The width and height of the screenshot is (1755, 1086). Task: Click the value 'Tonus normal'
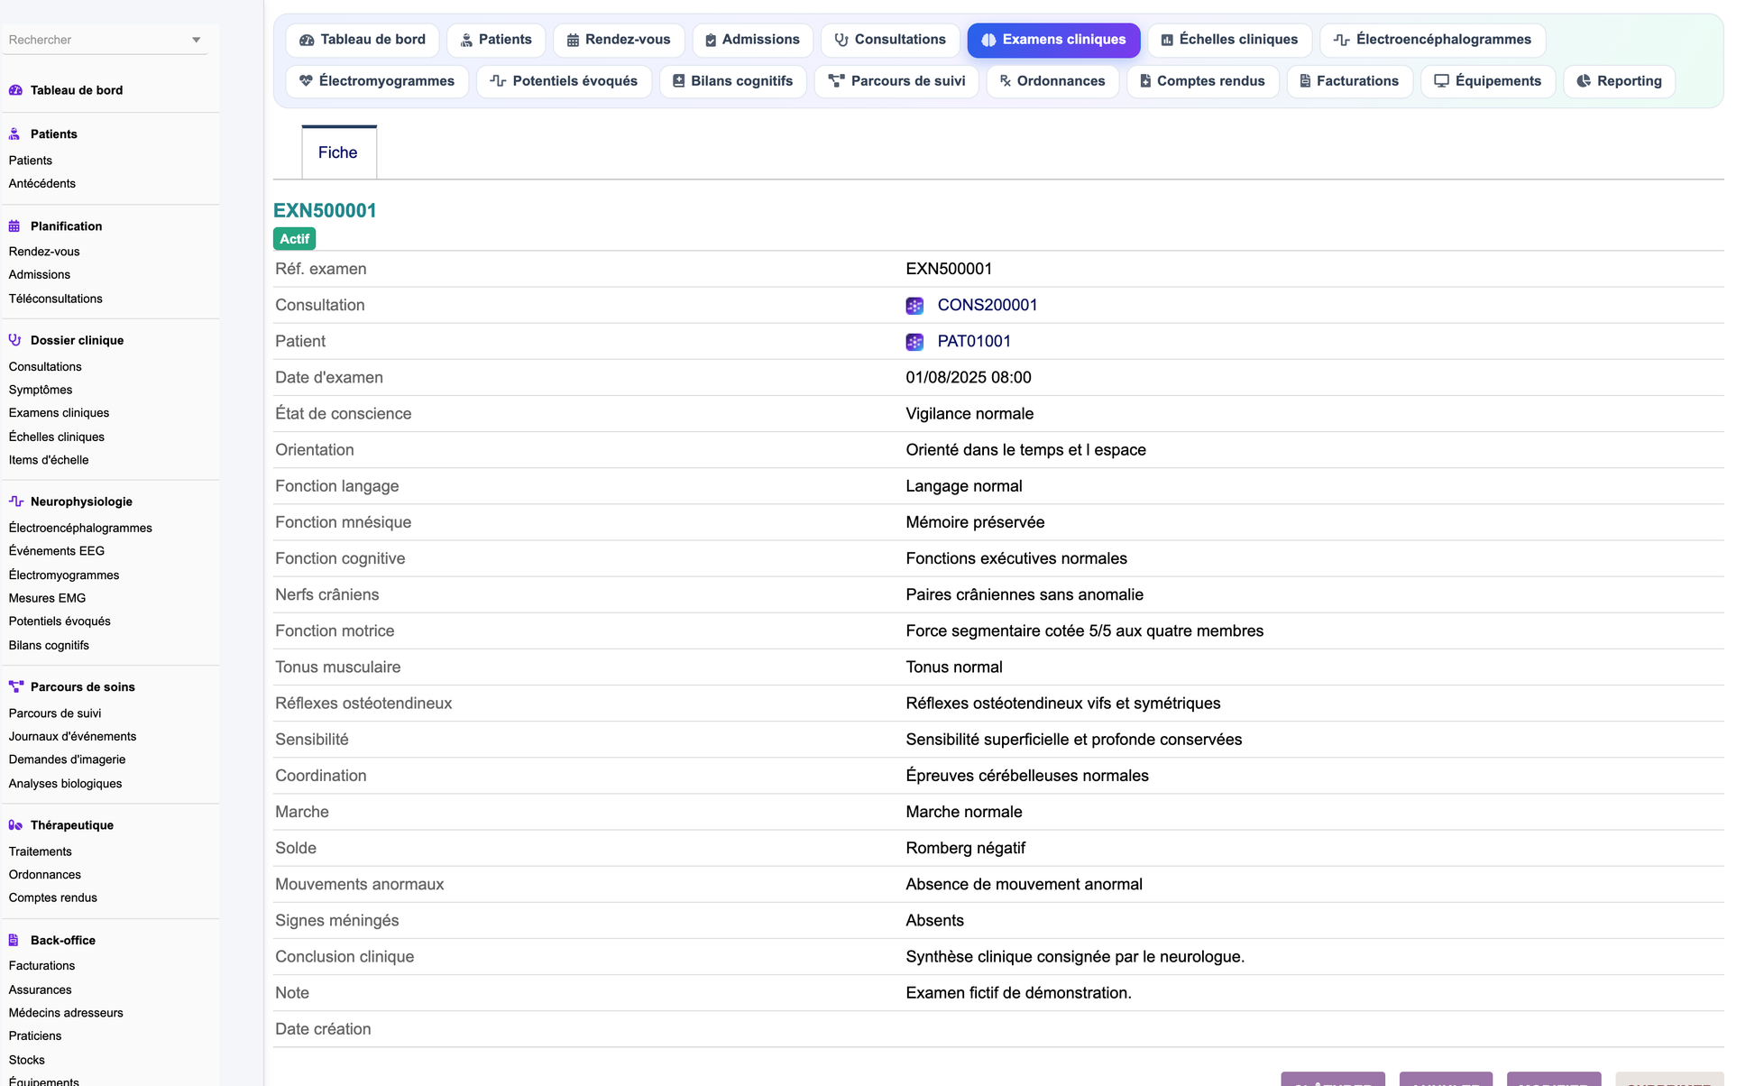point(954,667)
